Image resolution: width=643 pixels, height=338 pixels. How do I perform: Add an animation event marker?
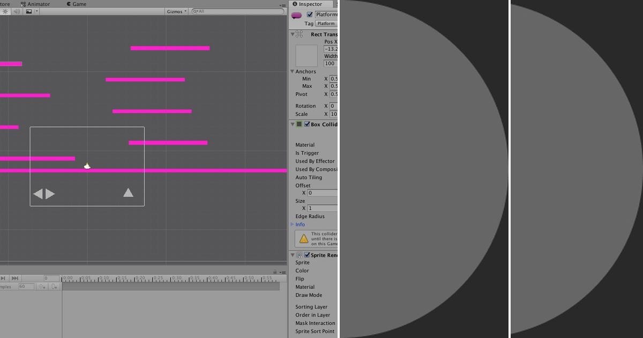click(54, 286)
